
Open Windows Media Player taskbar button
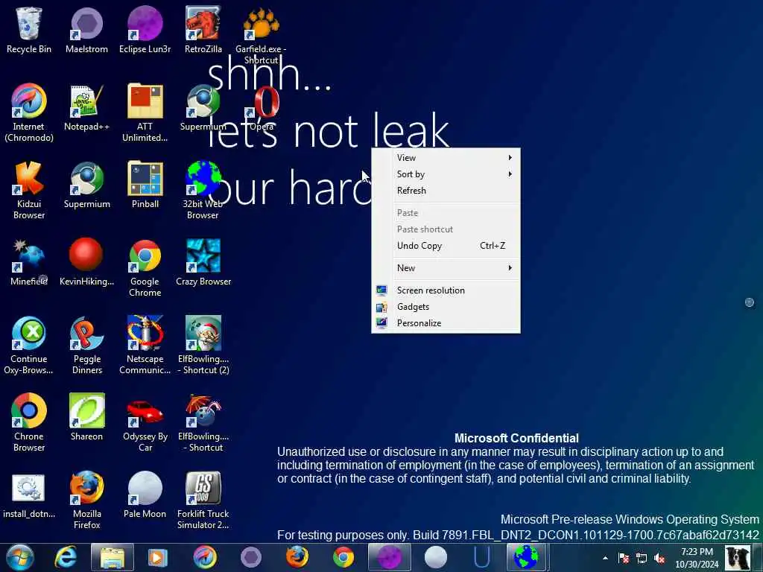pos(157,557)
